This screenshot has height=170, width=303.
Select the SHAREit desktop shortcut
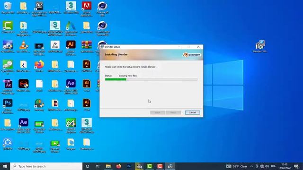pos(8,144)
